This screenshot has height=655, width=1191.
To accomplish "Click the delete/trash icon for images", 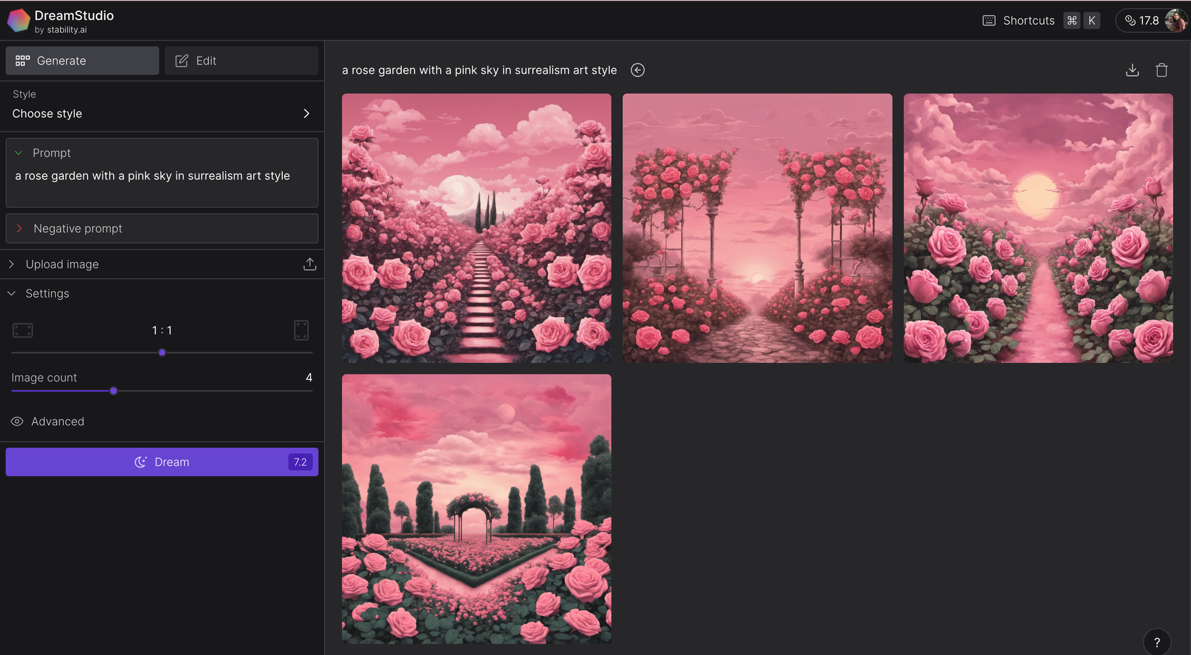I will (x=1161, y=70).
